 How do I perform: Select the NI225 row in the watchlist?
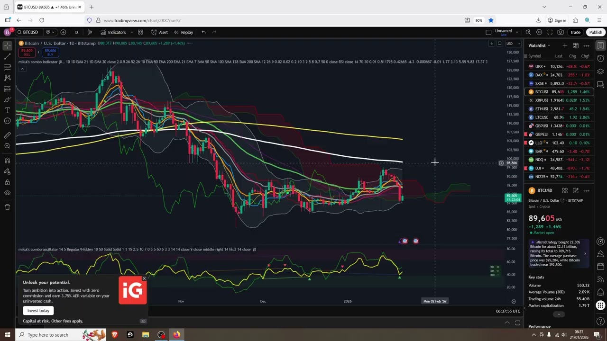tap(559, 177)
